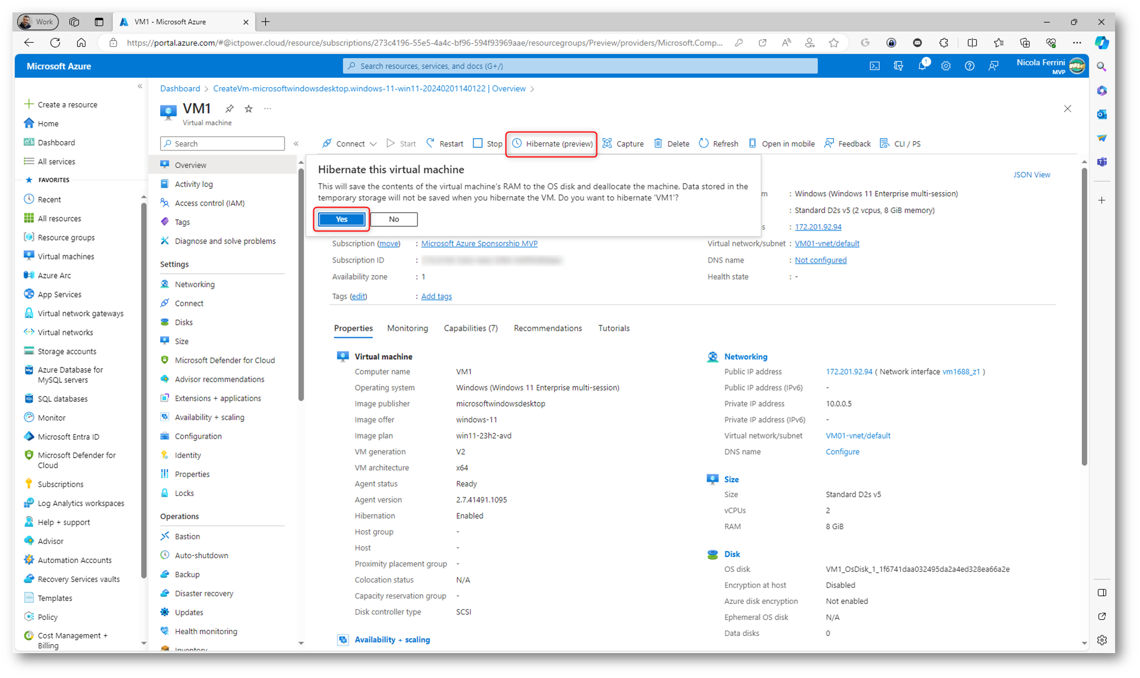
Task: Click the move subscription link
Action: pos(389,244)
